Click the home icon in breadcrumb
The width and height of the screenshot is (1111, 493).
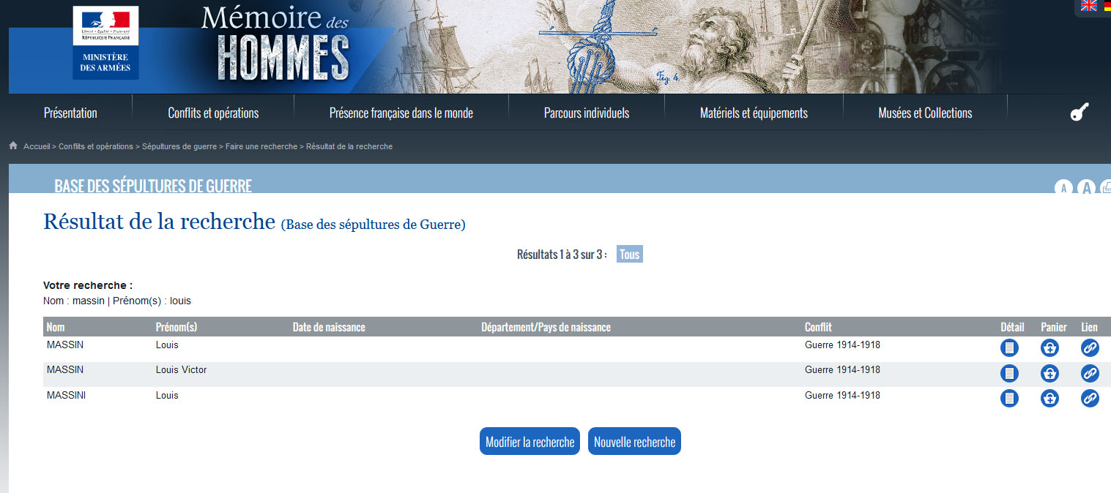click(x=13, y=146)
